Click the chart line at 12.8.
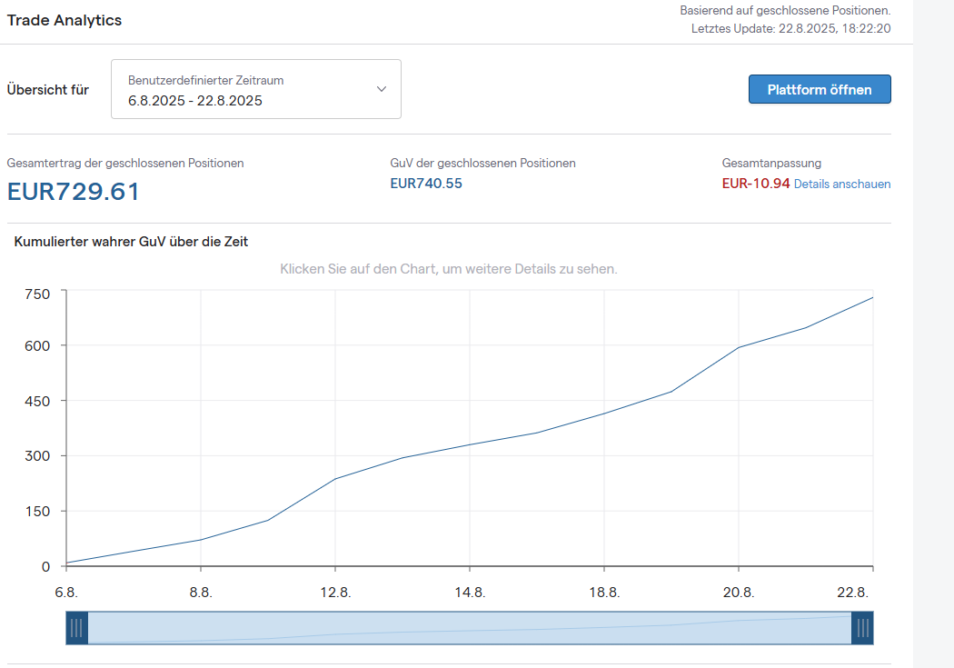The height and width of the screenshot is (668, 954). click(335, 478)
